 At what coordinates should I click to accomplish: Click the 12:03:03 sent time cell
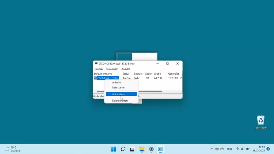click(173, 78)
